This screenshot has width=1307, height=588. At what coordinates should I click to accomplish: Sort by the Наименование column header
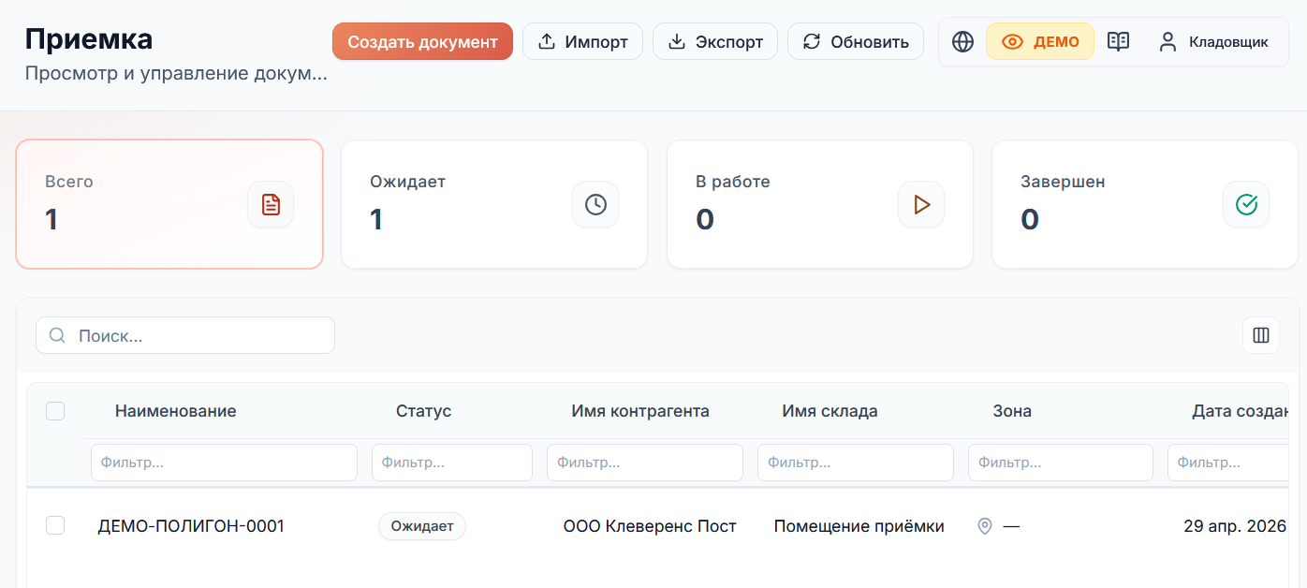(x=176, y=411)
